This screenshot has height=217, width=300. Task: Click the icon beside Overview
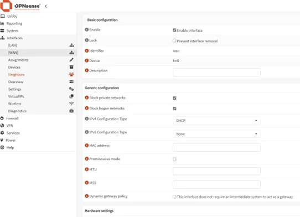pyautogui.click(x=71, y=82)
